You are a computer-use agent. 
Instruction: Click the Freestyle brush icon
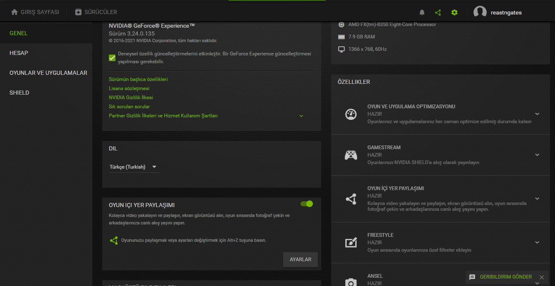(351, 243)
